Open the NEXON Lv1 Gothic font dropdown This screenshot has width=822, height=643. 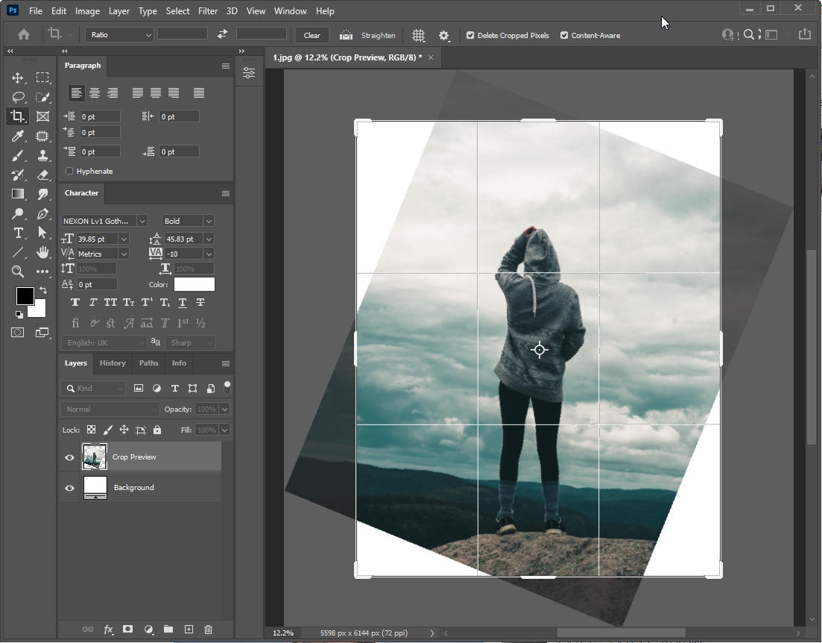[142, 221]
